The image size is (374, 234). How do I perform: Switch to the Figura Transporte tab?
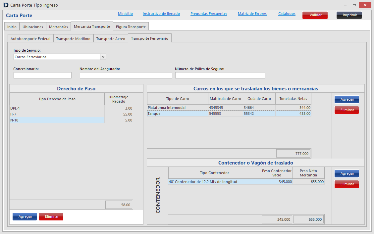point(131,27)
